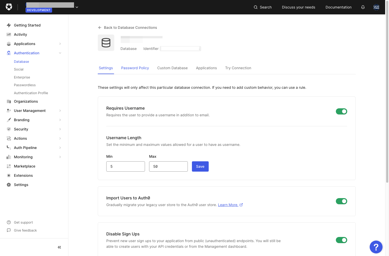Click the Give feedback chat icon
The image size is (389, 256).
coord(9,230)
